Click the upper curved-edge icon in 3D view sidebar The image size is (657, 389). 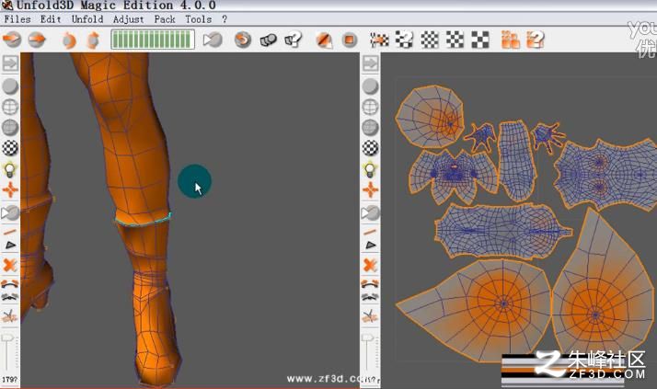[10, 284]
